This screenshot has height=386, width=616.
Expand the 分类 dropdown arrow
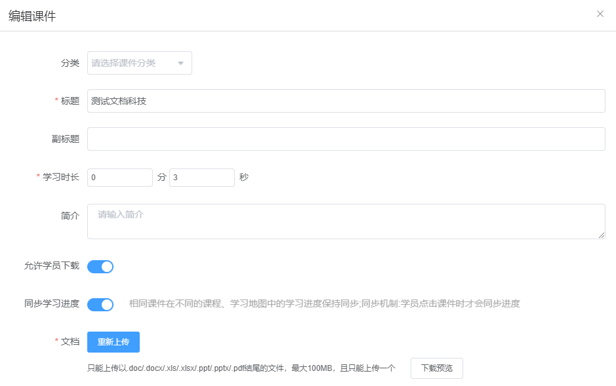pyautogui.click(x=180, y=63)
